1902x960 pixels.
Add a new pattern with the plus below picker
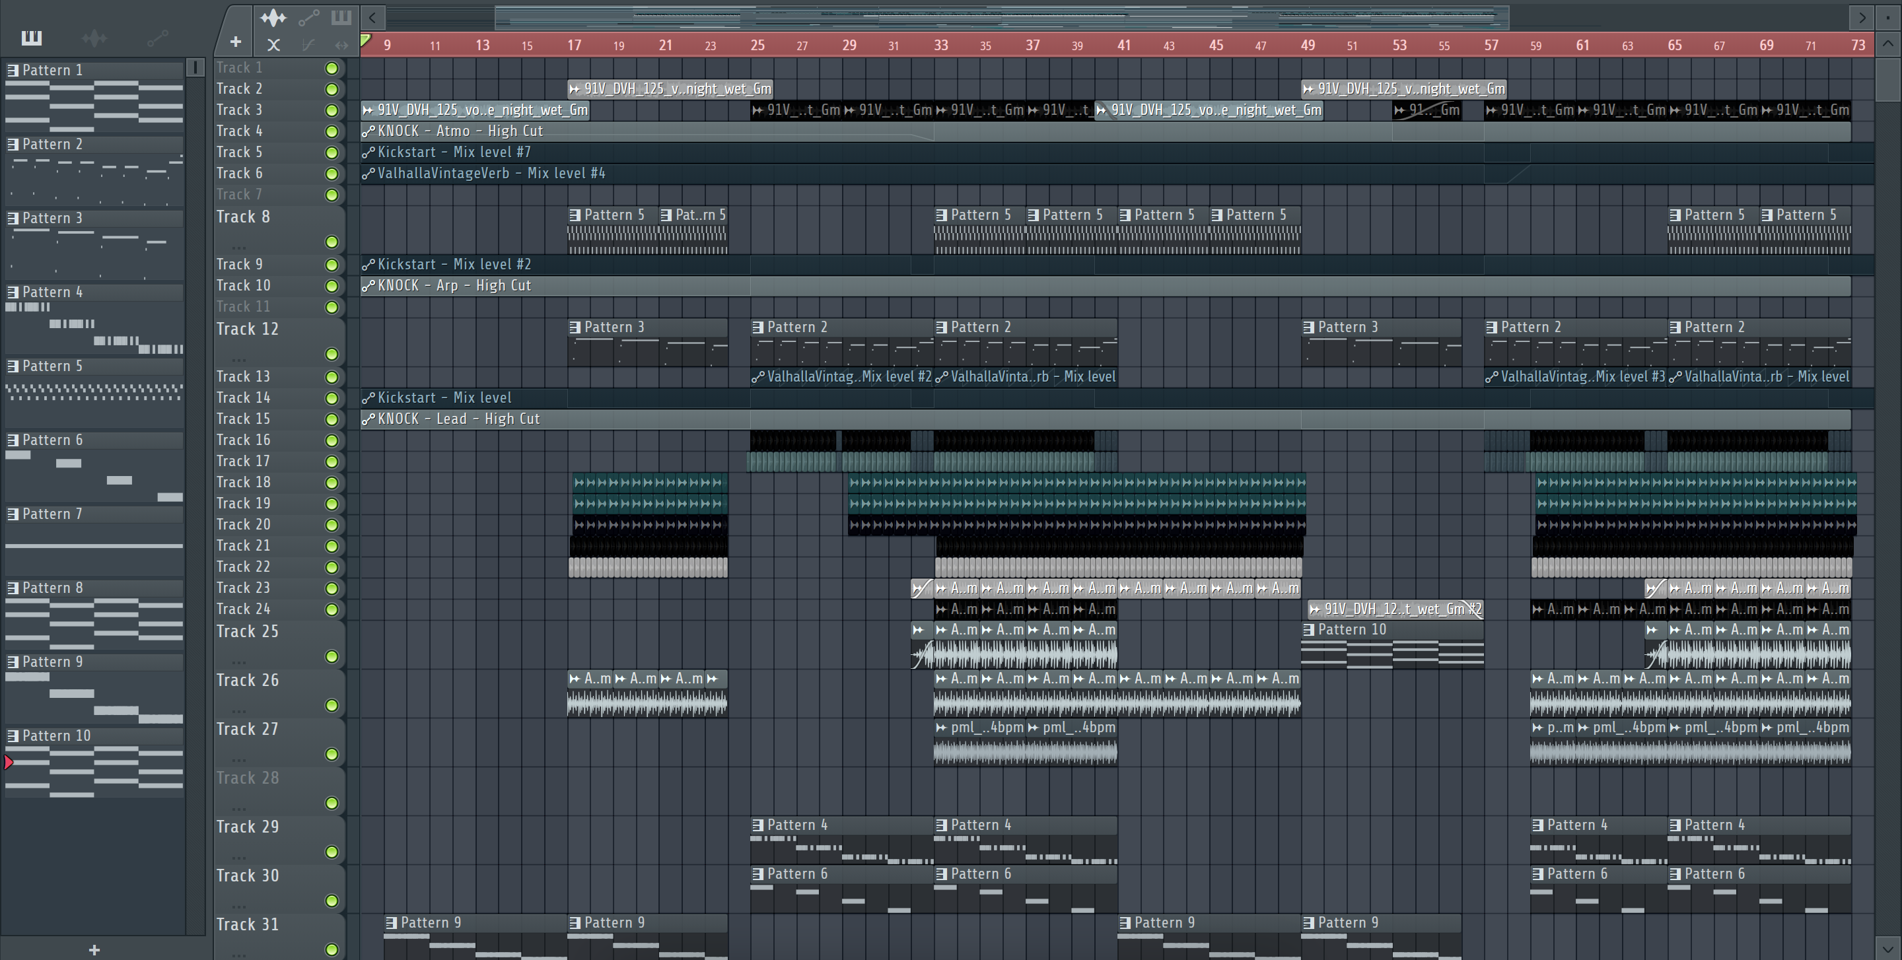pos(94,949)
